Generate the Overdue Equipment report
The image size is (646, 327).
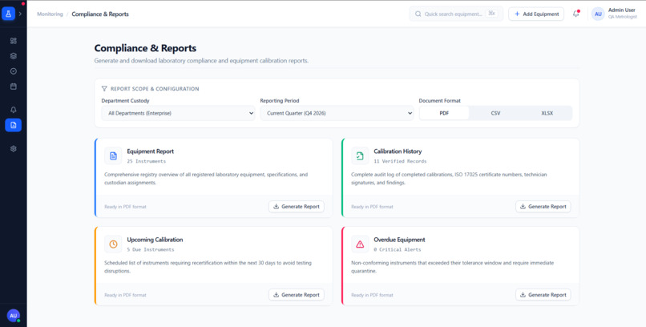[x=543, y=295]
